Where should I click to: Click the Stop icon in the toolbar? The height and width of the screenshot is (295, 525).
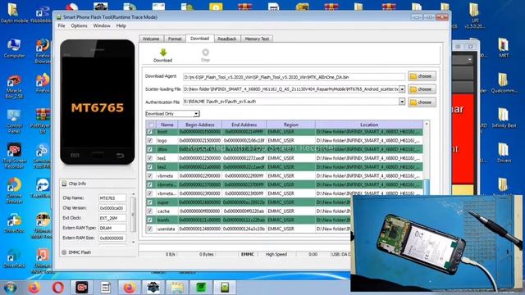pos(205,52)
